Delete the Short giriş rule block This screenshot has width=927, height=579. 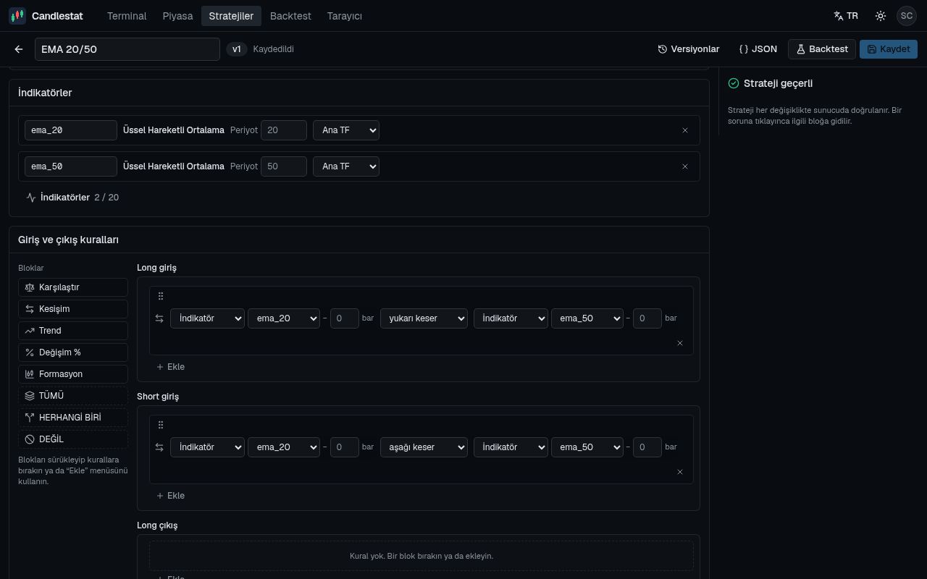[x=680, y=472]
